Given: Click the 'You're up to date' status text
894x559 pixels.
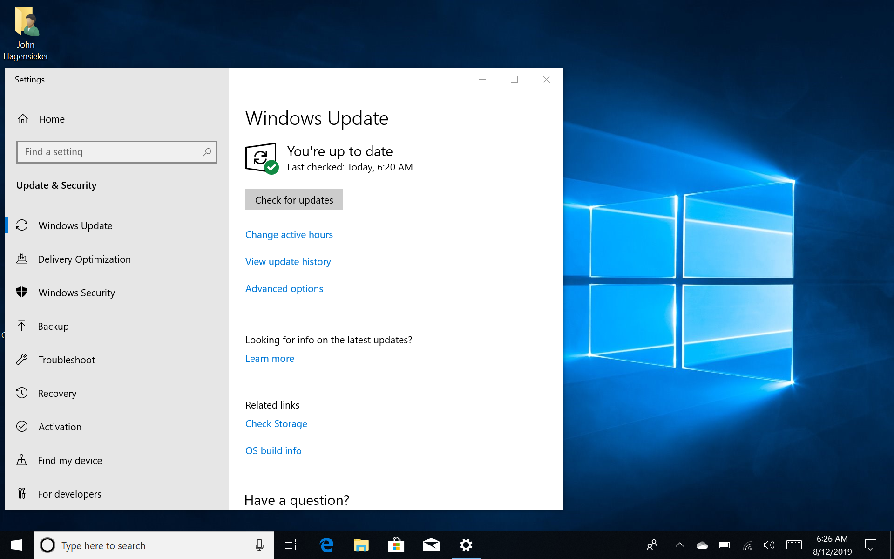Looking at the screenshot, I should point(340,151).
